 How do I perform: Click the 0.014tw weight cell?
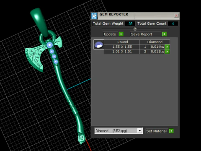(157, 47)
